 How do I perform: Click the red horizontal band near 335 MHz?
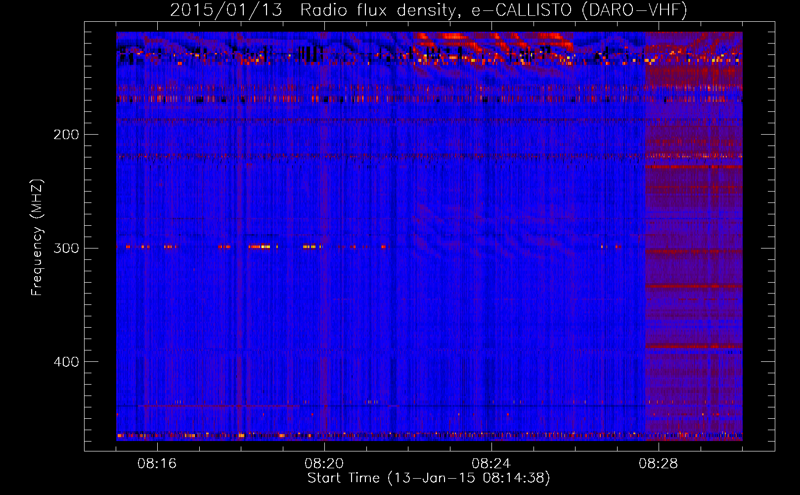tap(693, 286)
